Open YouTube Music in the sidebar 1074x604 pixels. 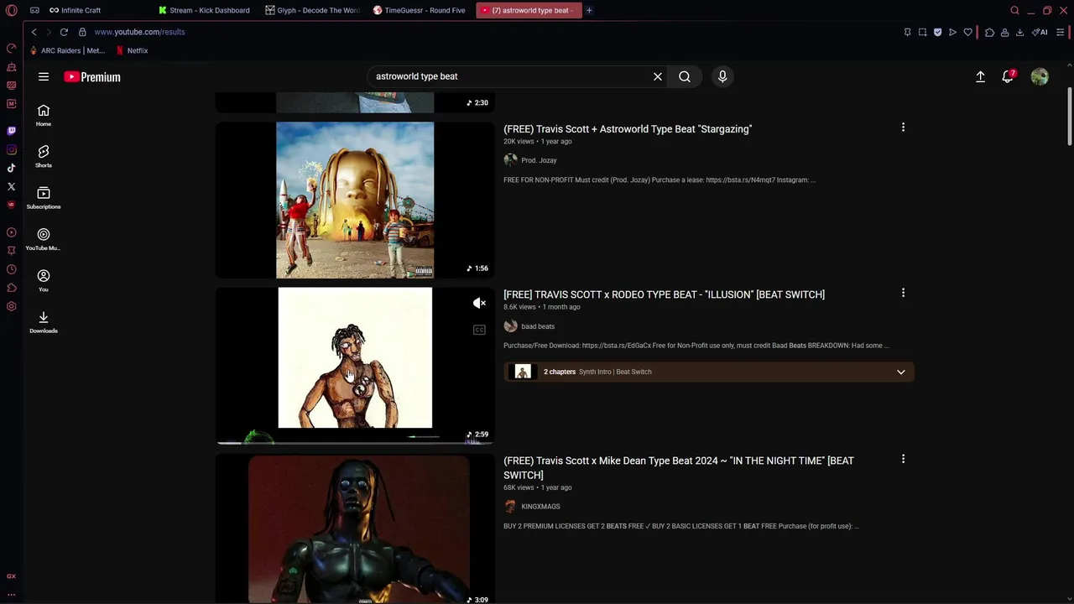(44, 239)
